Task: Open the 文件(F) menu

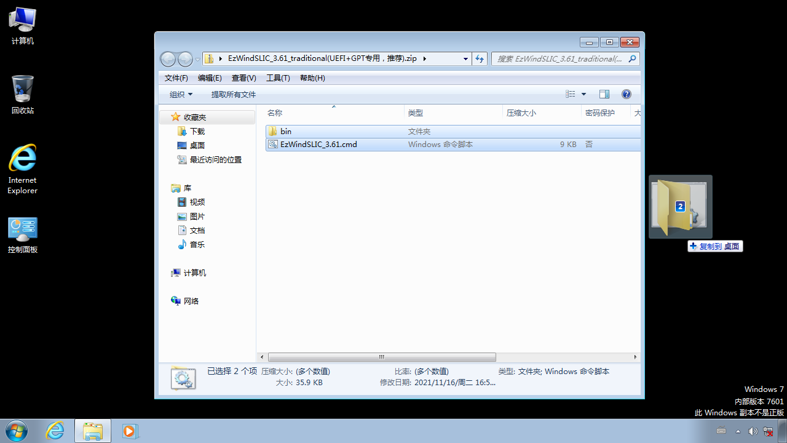Action: pos(176,78)
